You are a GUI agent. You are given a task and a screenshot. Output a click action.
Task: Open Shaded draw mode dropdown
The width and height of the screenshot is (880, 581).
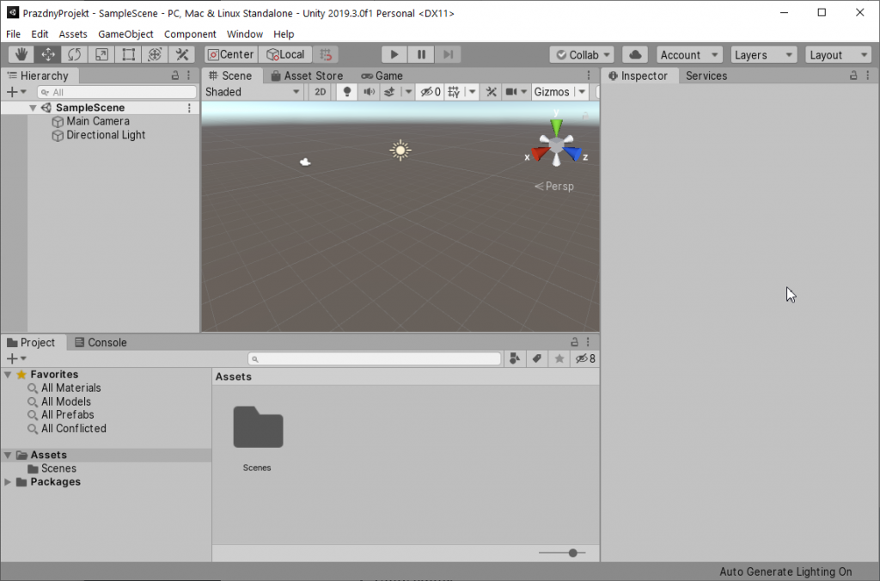click(253, 92)
